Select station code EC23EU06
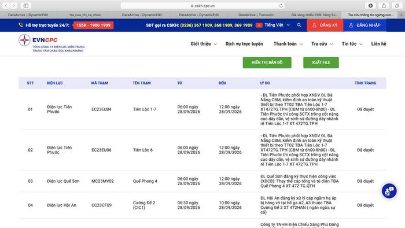The height and width of the screenshot is (228, 405). pos(101,150)
